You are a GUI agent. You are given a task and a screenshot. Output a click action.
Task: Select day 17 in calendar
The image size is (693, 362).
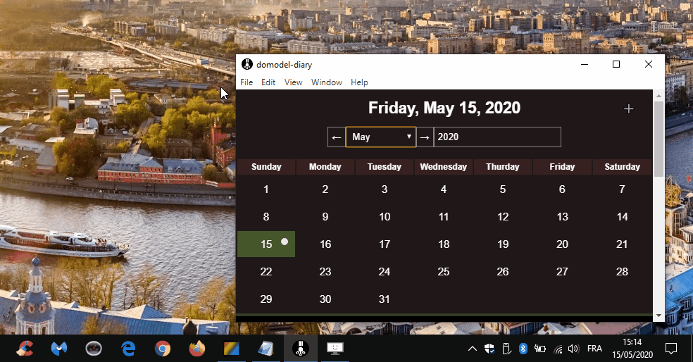pos(385,244)
